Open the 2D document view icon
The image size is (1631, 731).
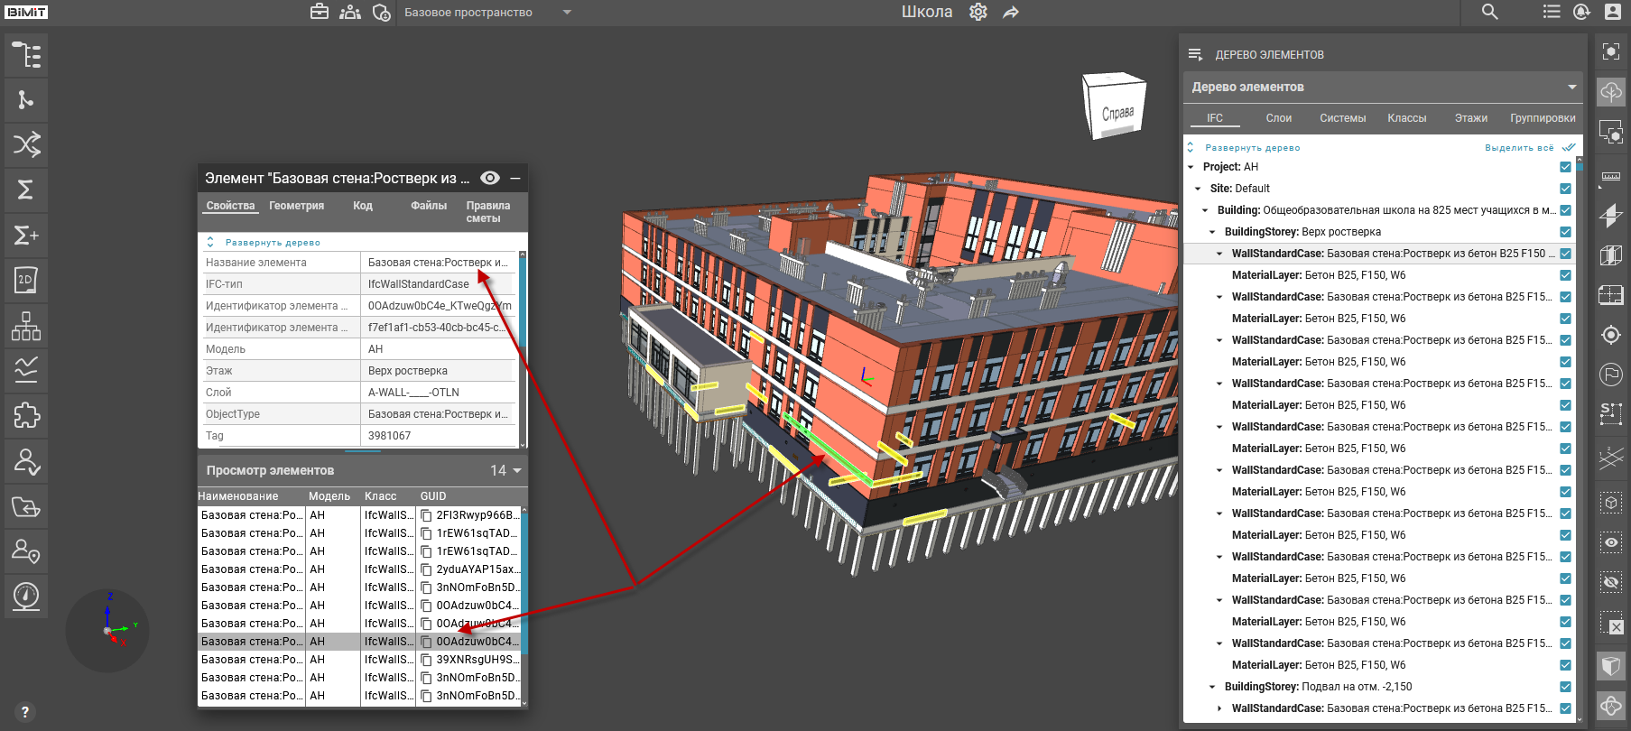(26, 280)
